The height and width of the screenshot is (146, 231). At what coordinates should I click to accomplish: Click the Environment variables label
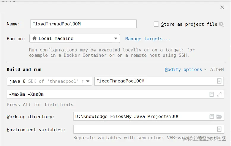pos(36,129)
